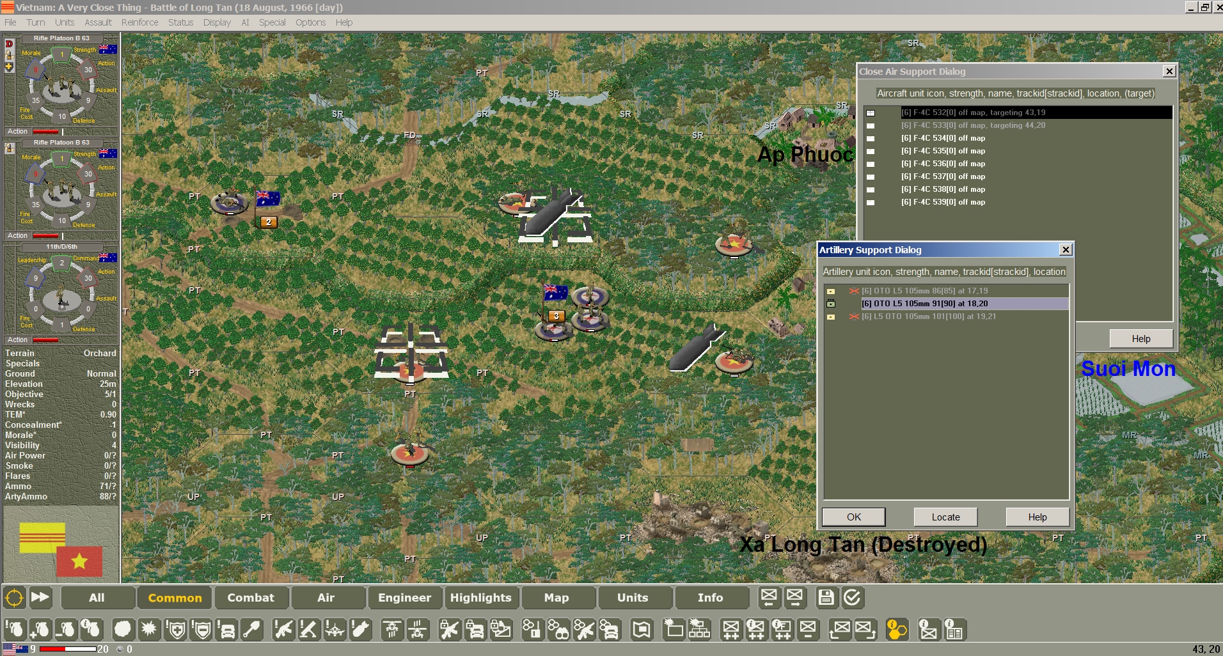Switch to the All toolbar tab
The height and width of the screenshot is (656, 1223).
click(97, 598)
